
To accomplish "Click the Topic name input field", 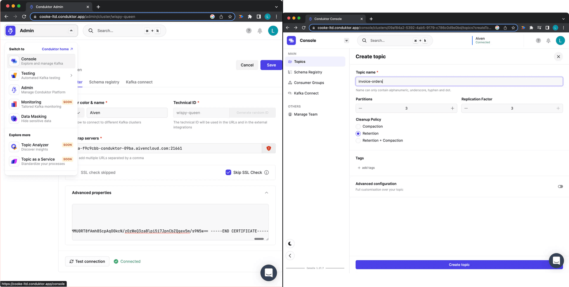I will coord(459,81).
